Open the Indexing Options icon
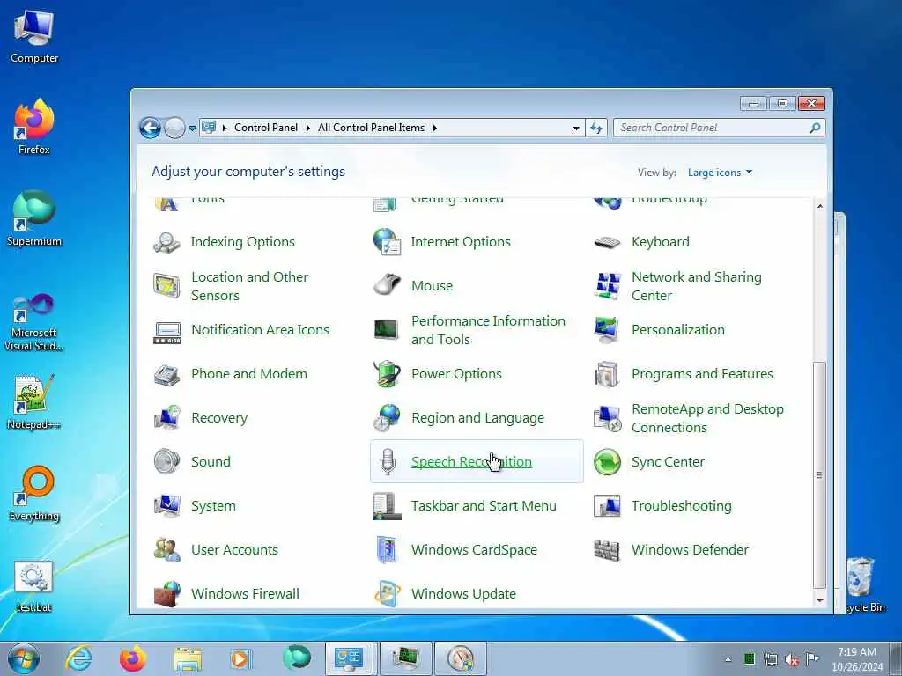The height and width of the screenshot is (676, 902). pos(166,242)
